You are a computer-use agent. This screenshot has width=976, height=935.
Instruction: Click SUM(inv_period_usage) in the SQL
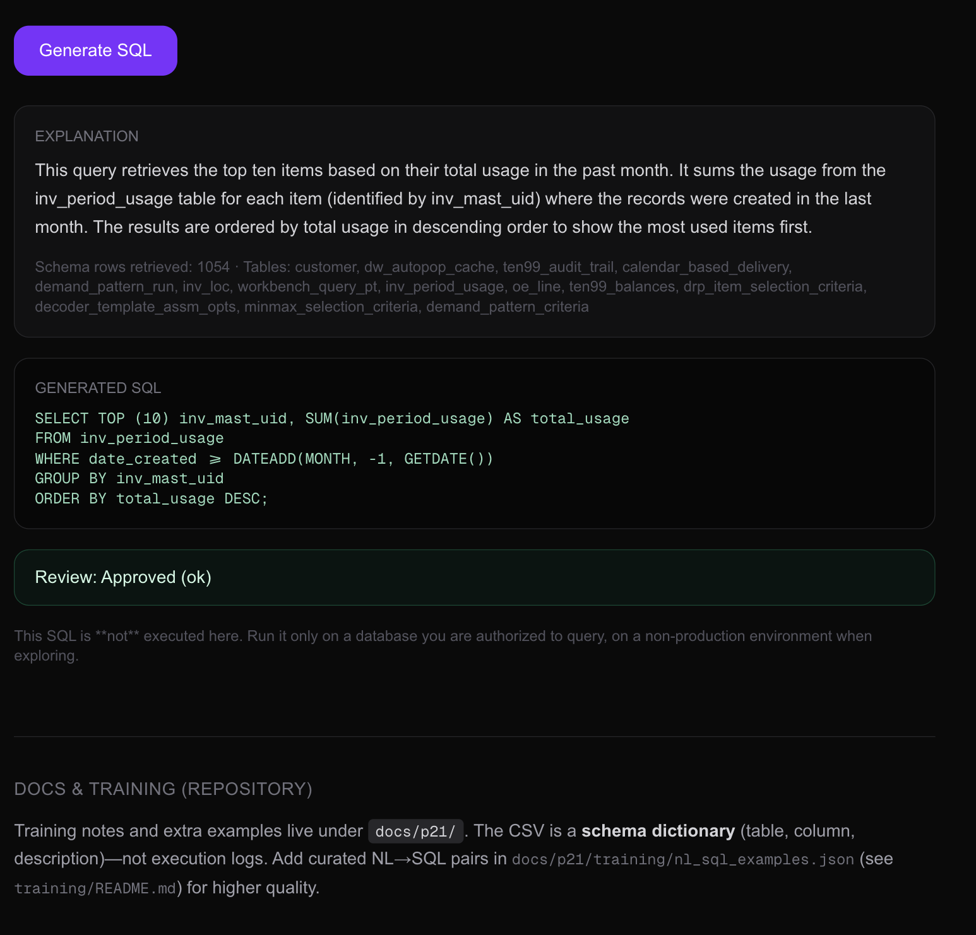click(x=399, y=419)
